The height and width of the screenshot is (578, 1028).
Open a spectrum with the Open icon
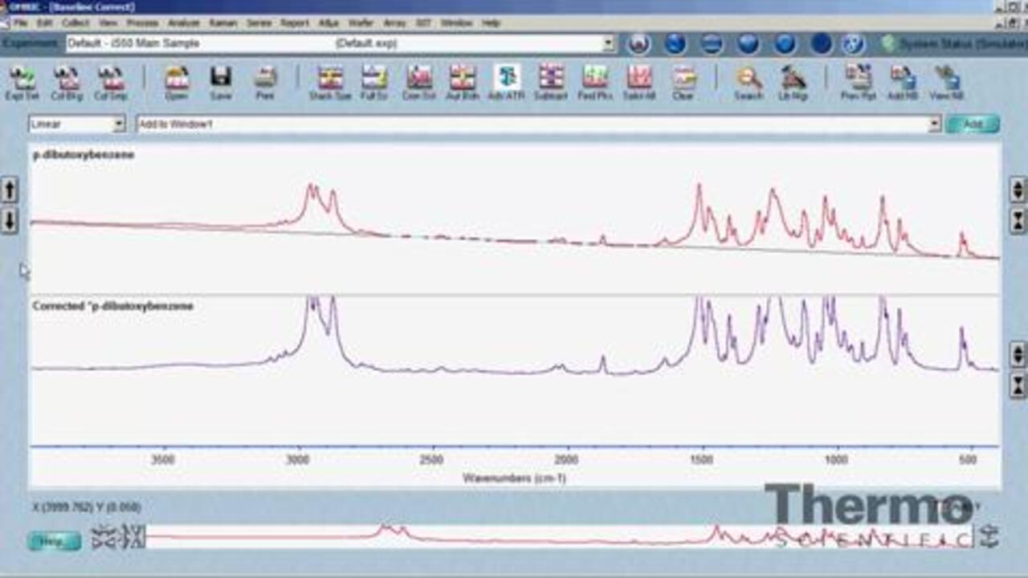click(177, 79)
